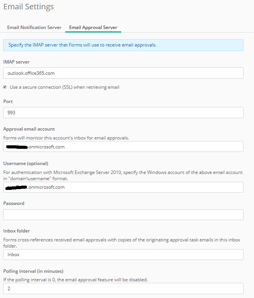Click the "Port" field label
This screenshot has width=254, height=298.
click(x=8, y=102)
